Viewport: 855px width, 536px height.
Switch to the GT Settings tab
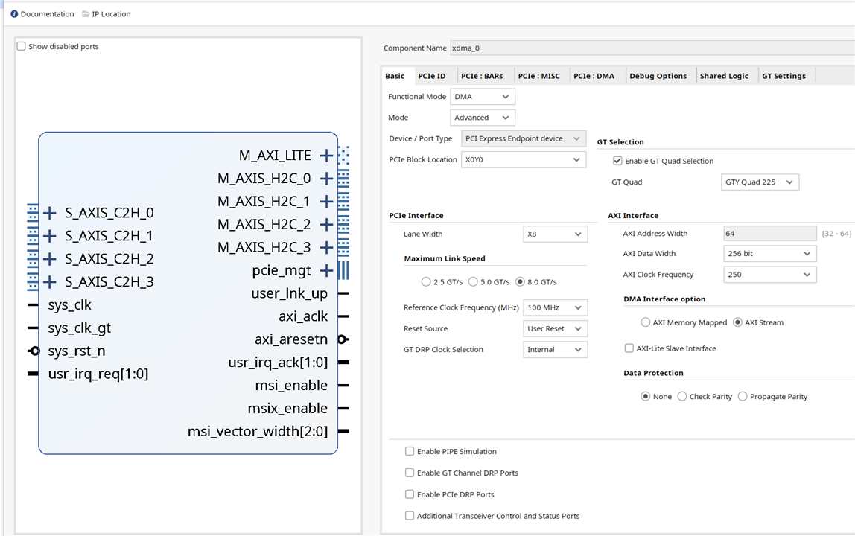(x=784, y=76)
